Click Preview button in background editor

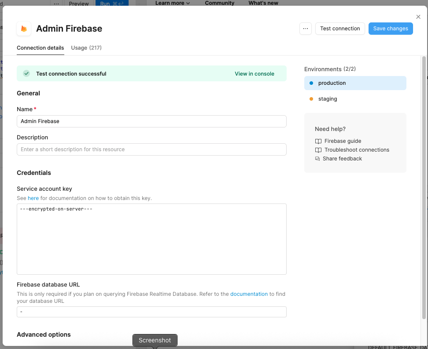79,3
